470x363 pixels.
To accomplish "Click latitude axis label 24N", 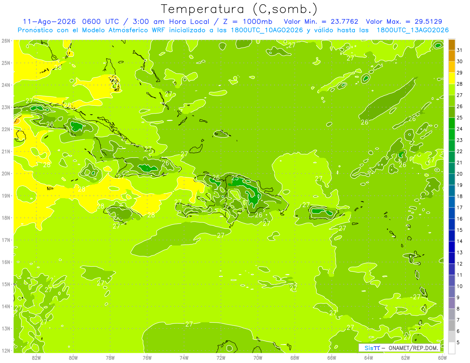I will [5, 85].
